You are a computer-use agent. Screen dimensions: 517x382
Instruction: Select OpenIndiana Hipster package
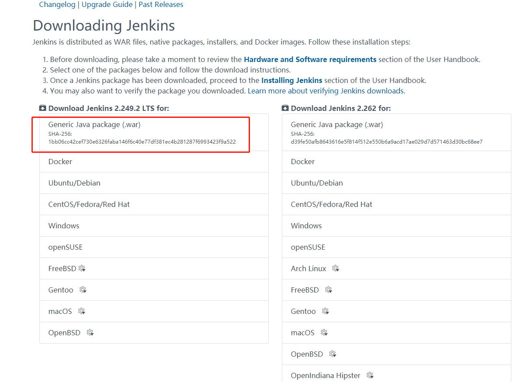click(397, 374)
